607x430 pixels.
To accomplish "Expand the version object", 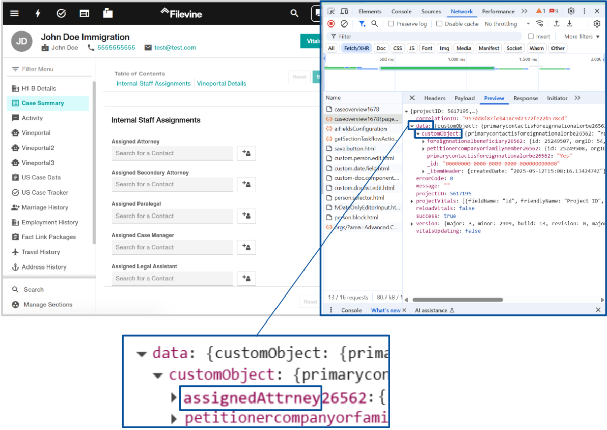I will [x=412, y=224].
